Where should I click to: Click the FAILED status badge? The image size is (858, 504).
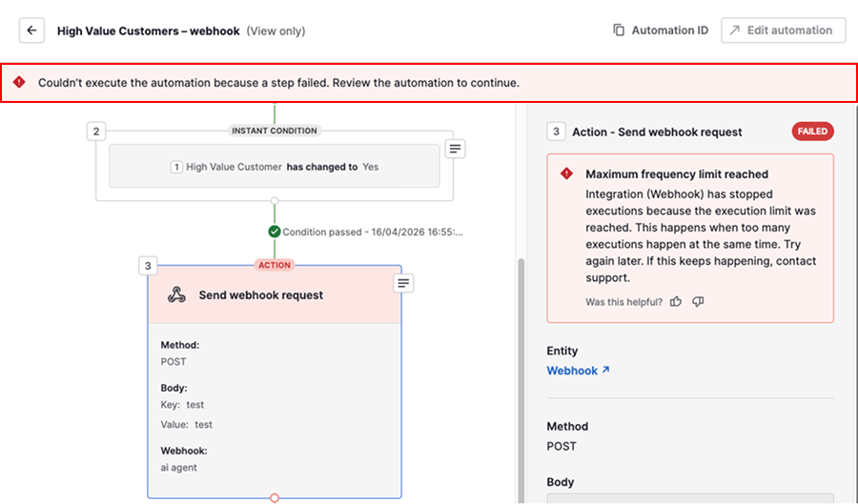tap(812, 131)
